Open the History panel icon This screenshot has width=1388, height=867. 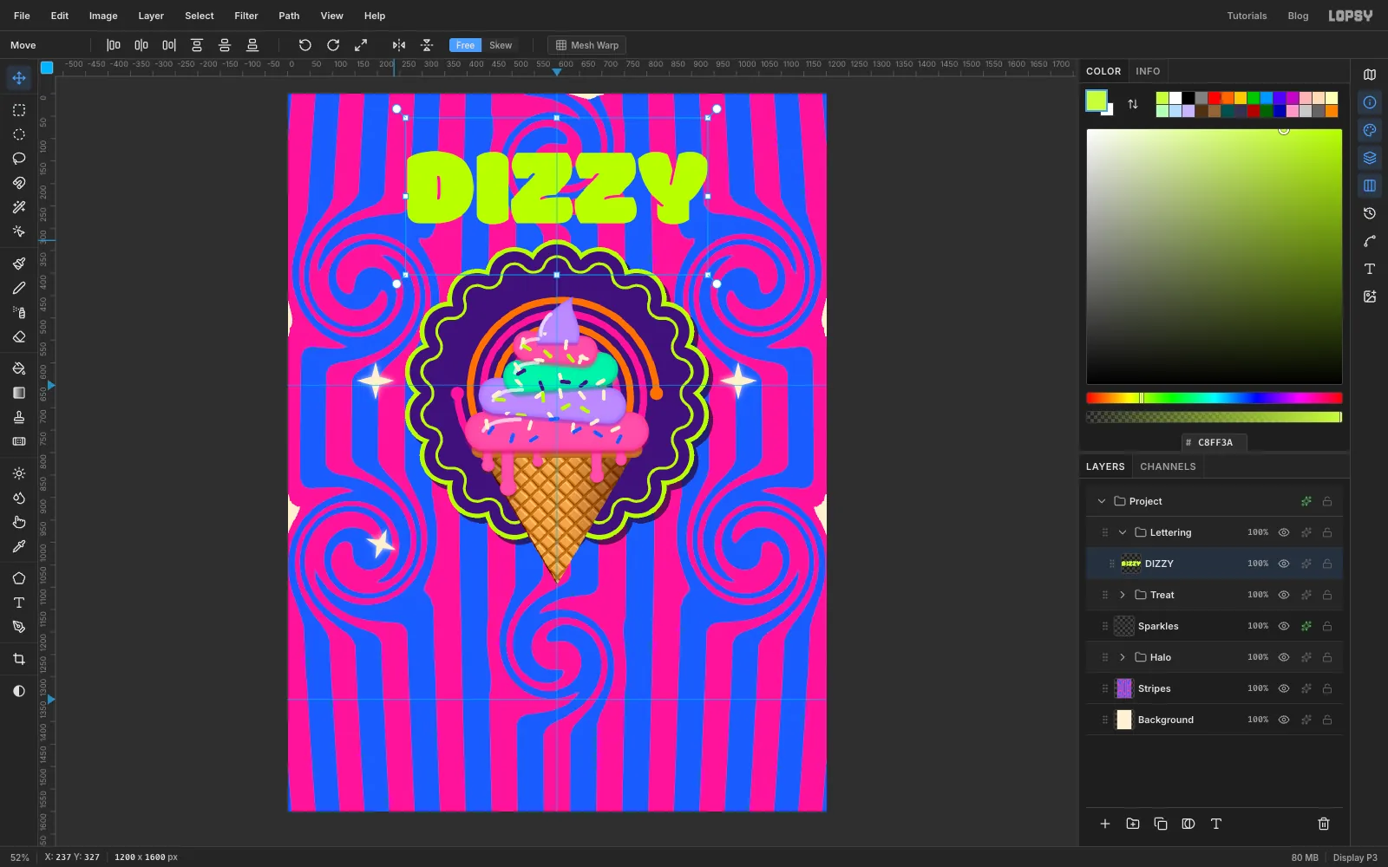tap(1370, 213)
